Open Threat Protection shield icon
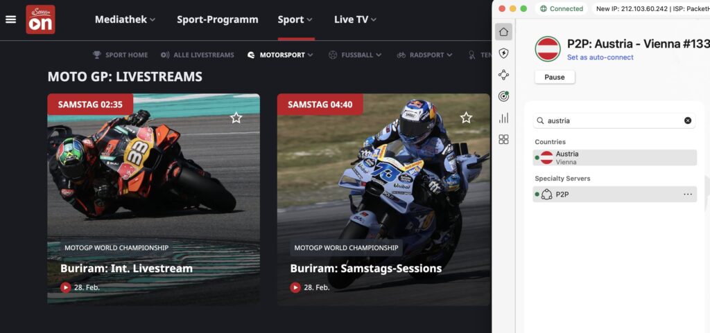710x333 pixels. coord(504,53)
